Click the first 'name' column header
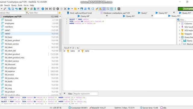This screenshot has width=193, height=109. (x=72, y=51)
